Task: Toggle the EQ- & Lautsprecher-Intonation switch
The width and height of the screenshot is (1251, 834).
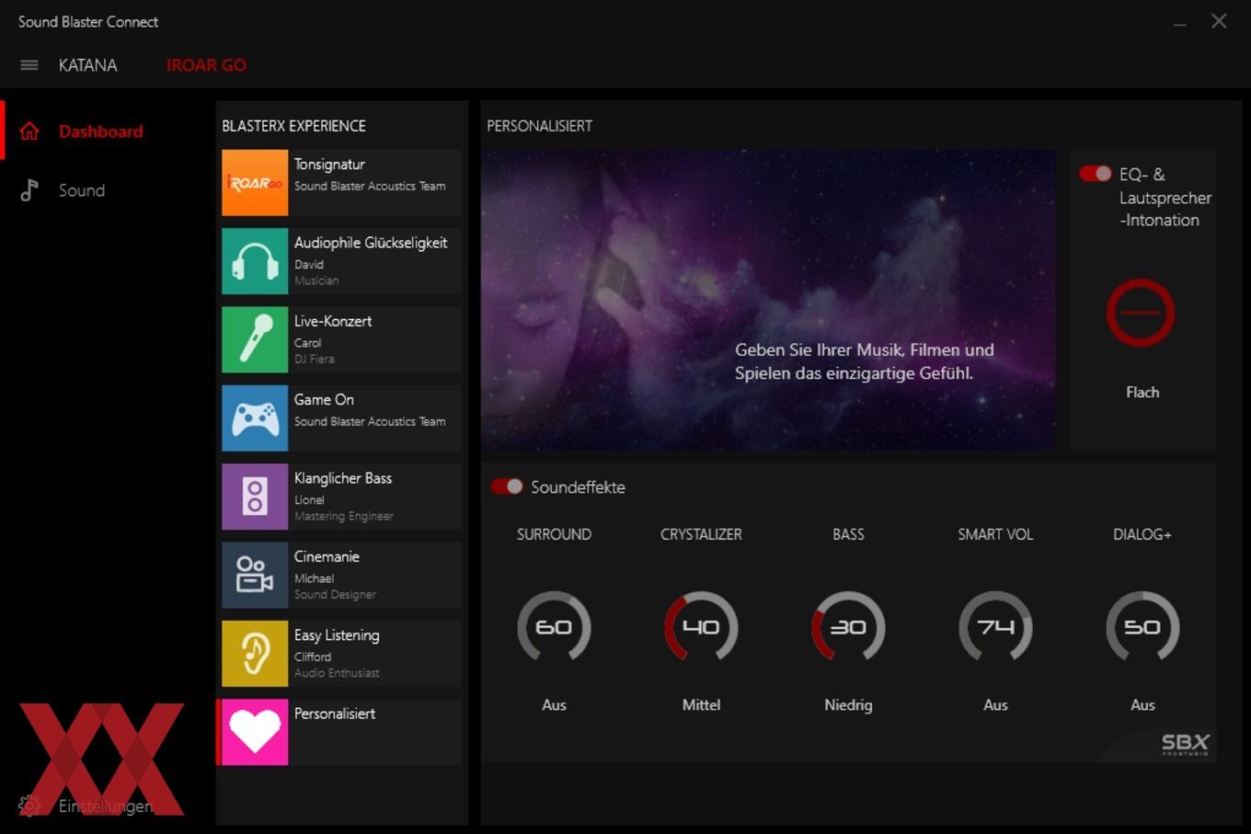Action: click(x=1096, y=174)
